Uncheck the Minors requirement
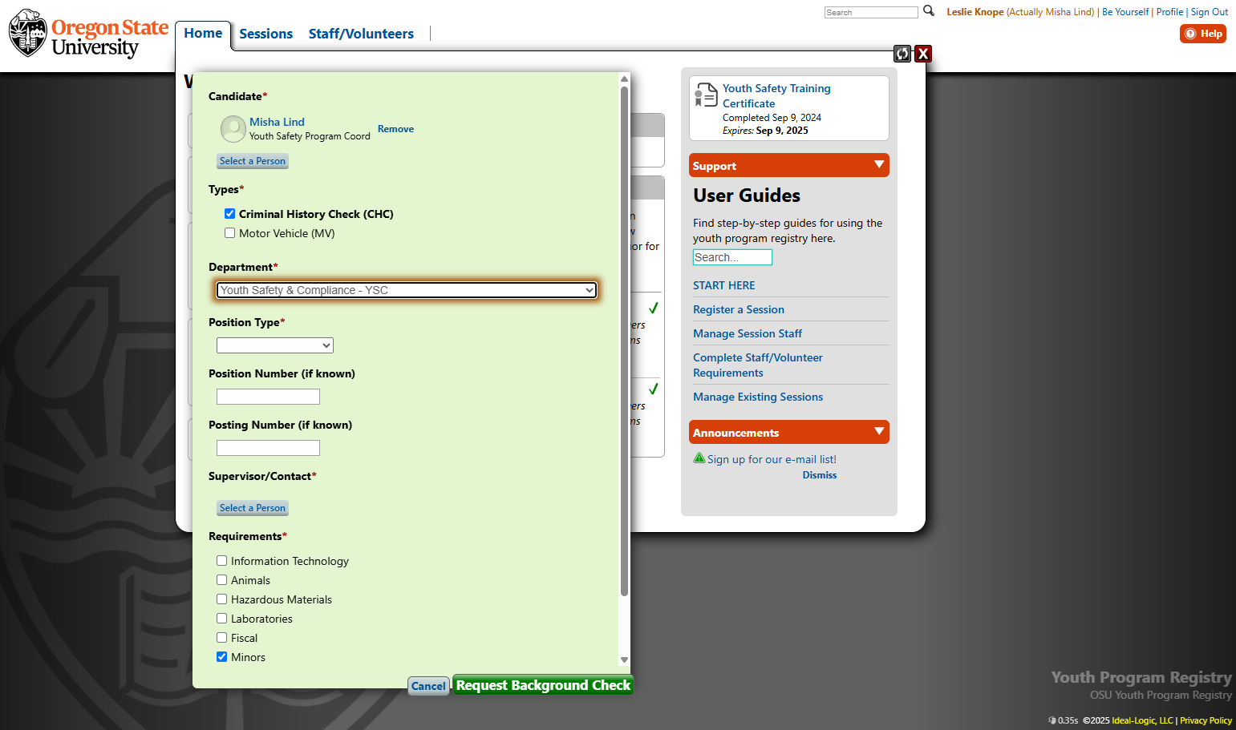Viewport: 1236px width, 730px height. (x=222, y=657)
